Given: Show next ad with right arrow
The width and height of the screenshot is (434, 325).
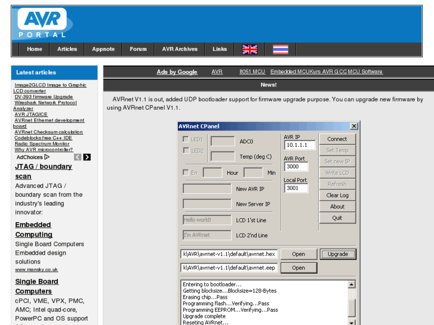Looking at the screenshot, I should (x=87, y=157).
